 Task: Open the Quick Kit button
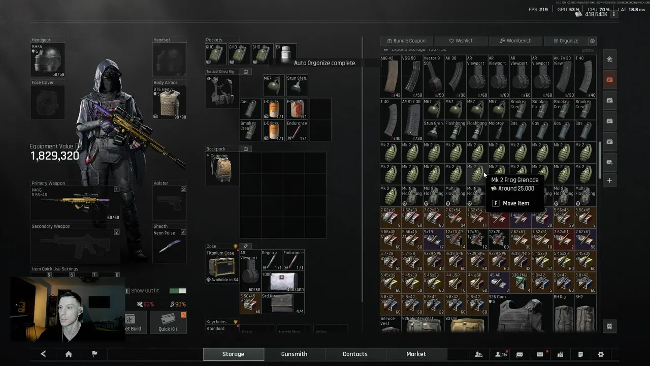[x=168, y=322]
